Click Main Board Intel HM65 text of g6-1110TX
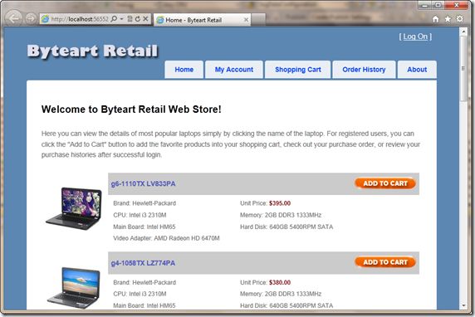This screenshot has height=317, width=475. 144,227
